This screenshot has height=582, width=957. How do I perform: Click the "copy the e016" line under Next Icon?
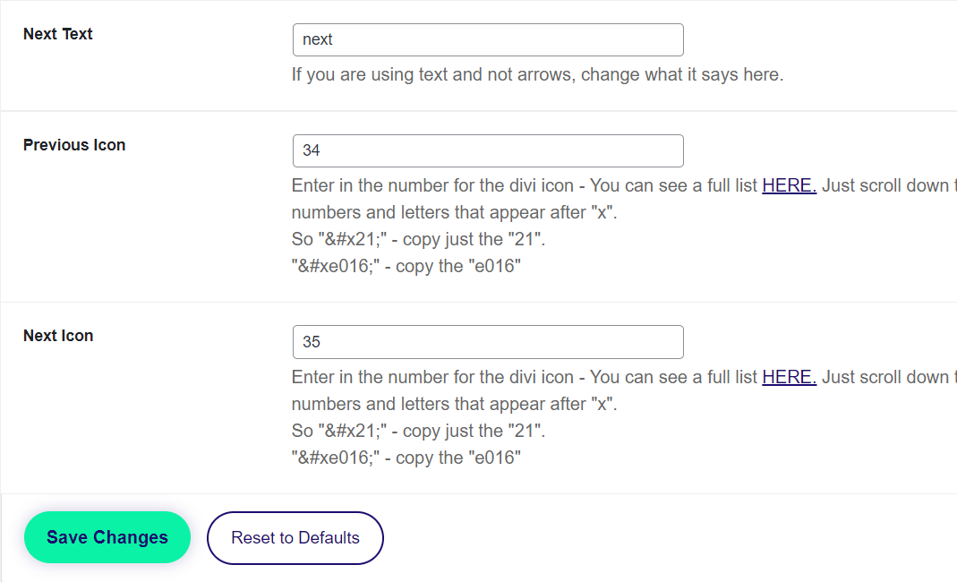(x=406, y=458)
